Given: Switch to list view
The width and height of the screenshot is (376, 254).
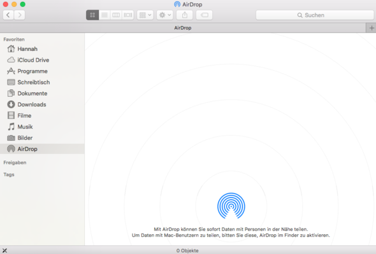Looking at the screenshot, I should point(105,15).
